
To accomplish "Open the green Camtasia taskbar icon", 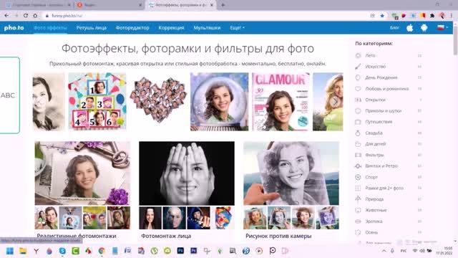I will click(x=76, y=251).
